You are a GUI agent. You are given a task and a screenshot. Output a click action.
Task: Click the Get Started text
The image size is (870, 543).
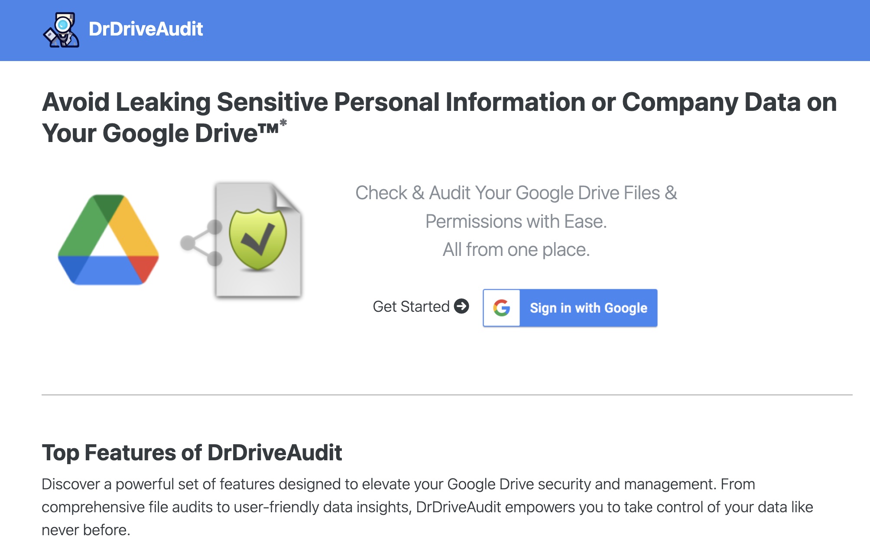click(x=412, y=307)
